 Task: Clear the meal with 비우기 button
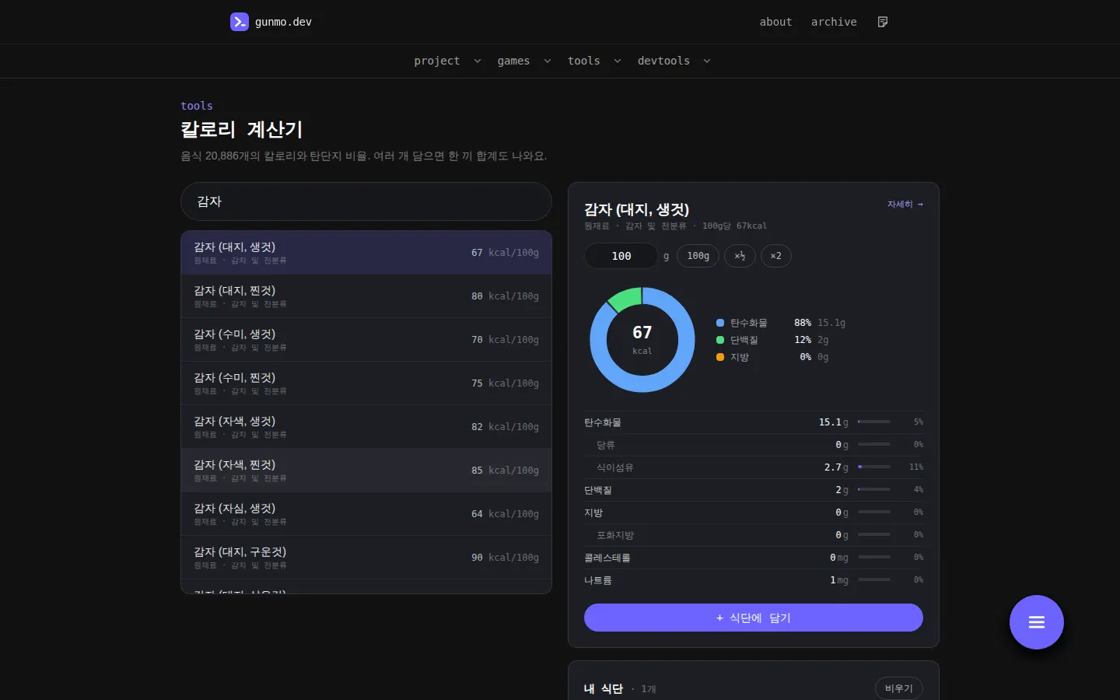899,688
